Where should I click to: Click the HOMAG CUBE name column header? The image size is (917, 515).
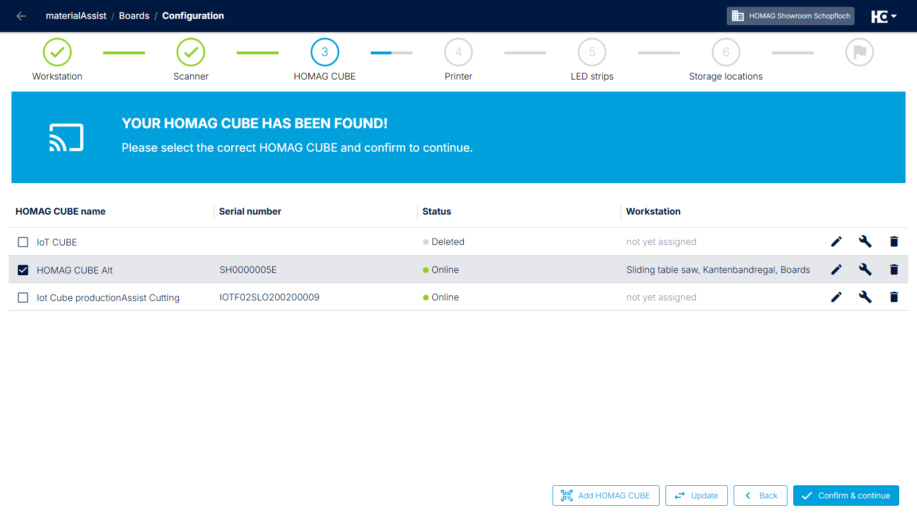click(61, 211)
